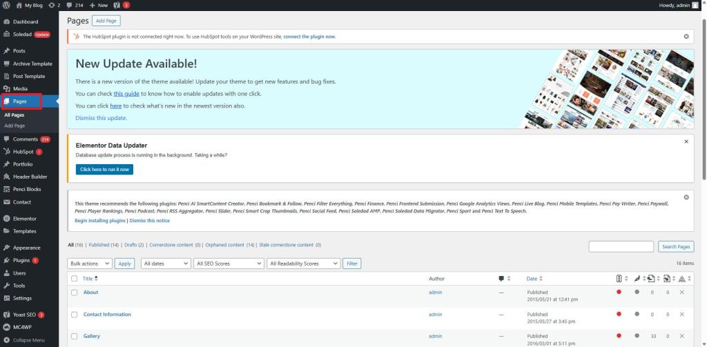Open the Header Builder menu item
Screen dimensions: 707x347
click(x=30, y=177)
